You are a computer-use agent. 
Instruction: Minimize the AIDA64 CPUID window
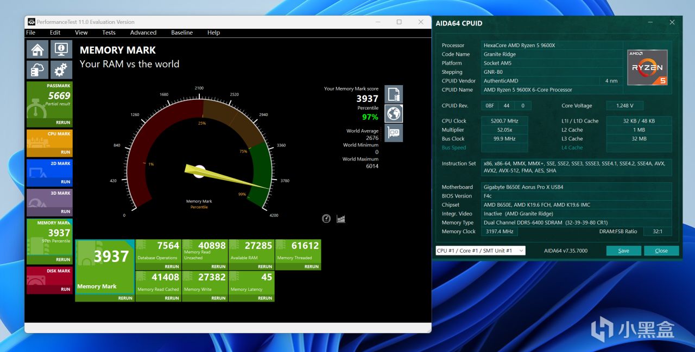click(651, 22)
